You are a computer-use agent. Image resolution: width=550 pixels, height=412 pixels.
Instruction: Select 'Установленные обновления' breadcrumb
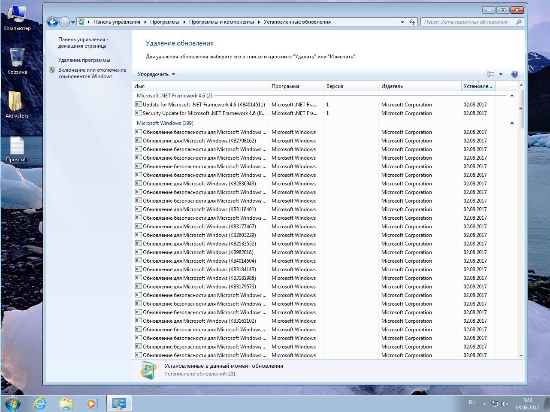click(x=297, y=22)
